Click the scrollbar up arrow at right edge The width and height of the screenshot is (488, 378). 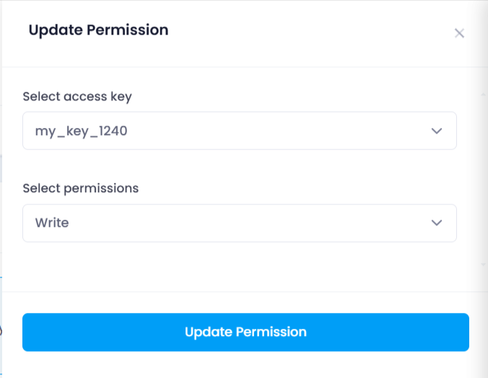(484, 94)
